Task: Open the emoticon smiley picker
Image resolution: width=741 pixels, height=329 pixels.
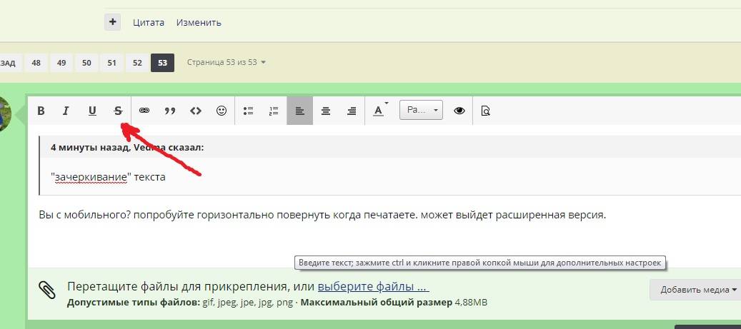Action: point(222,111)
